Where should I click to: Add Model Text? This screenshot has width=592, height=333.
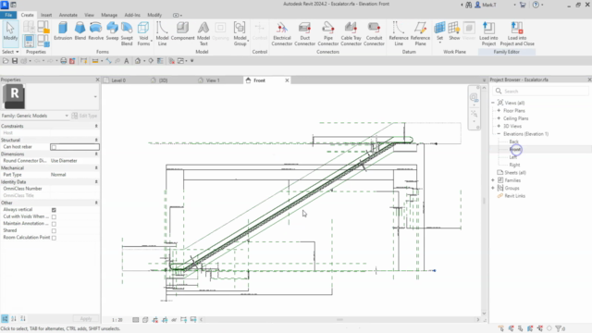pos(203,34)
